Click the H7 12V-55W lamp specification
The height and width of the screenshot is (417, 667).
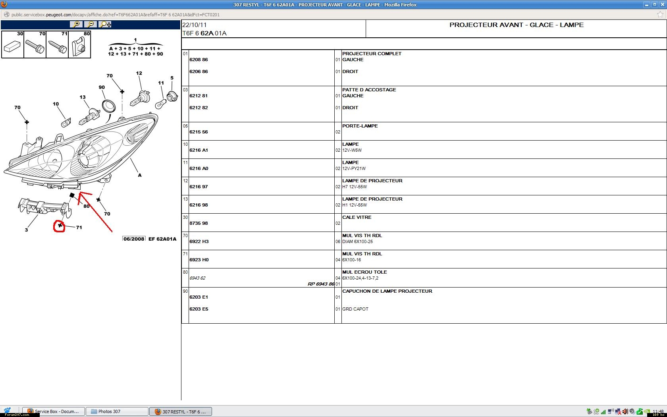(x=354, y=187)
